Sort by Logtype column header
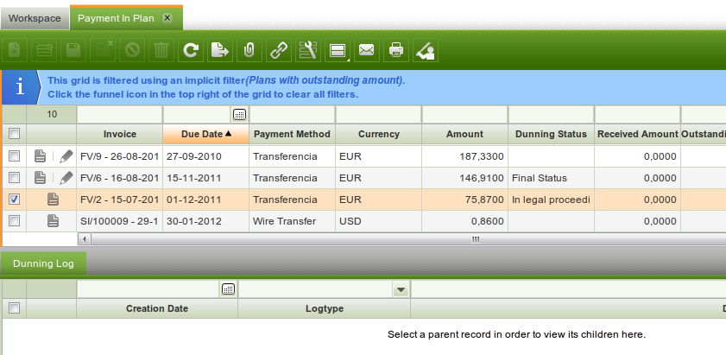 (x=325, y=308)
